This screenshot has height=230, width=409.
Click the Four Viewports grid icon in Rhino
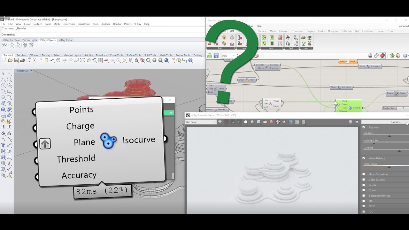(100, 60)
